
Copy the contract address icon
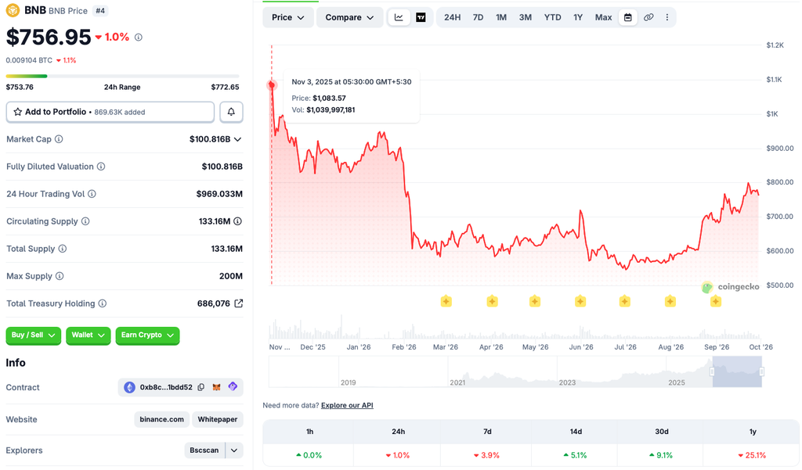[x=201, y=387]
